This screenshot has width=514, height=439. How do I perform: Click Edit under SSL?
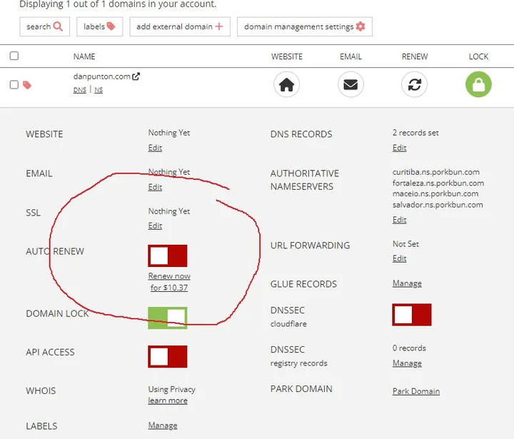click(x=155, y=226)
